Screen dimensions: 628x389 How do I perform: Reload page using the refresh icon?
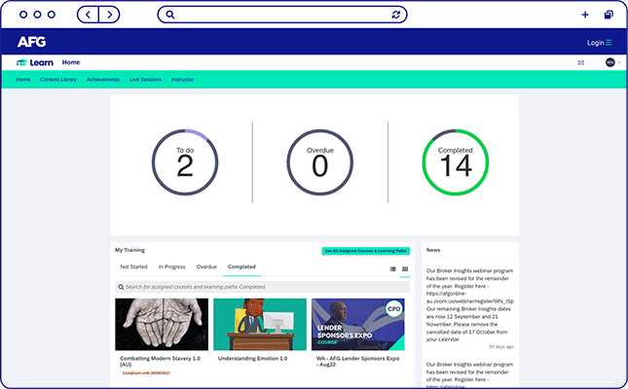[395, 15]
